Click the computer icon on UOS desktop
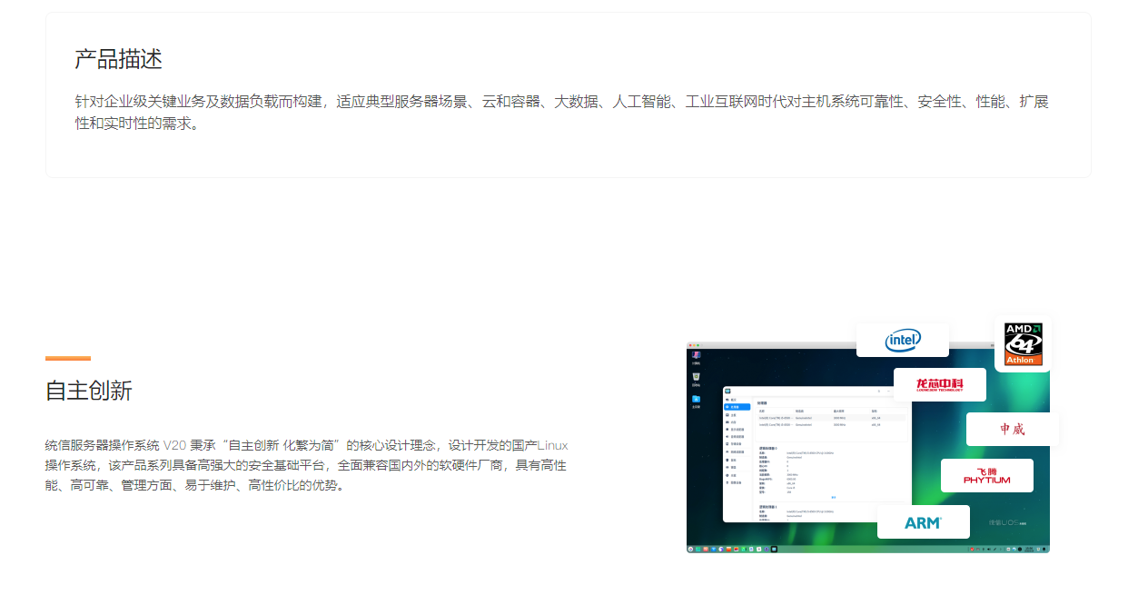 click(x=696, y=356)
